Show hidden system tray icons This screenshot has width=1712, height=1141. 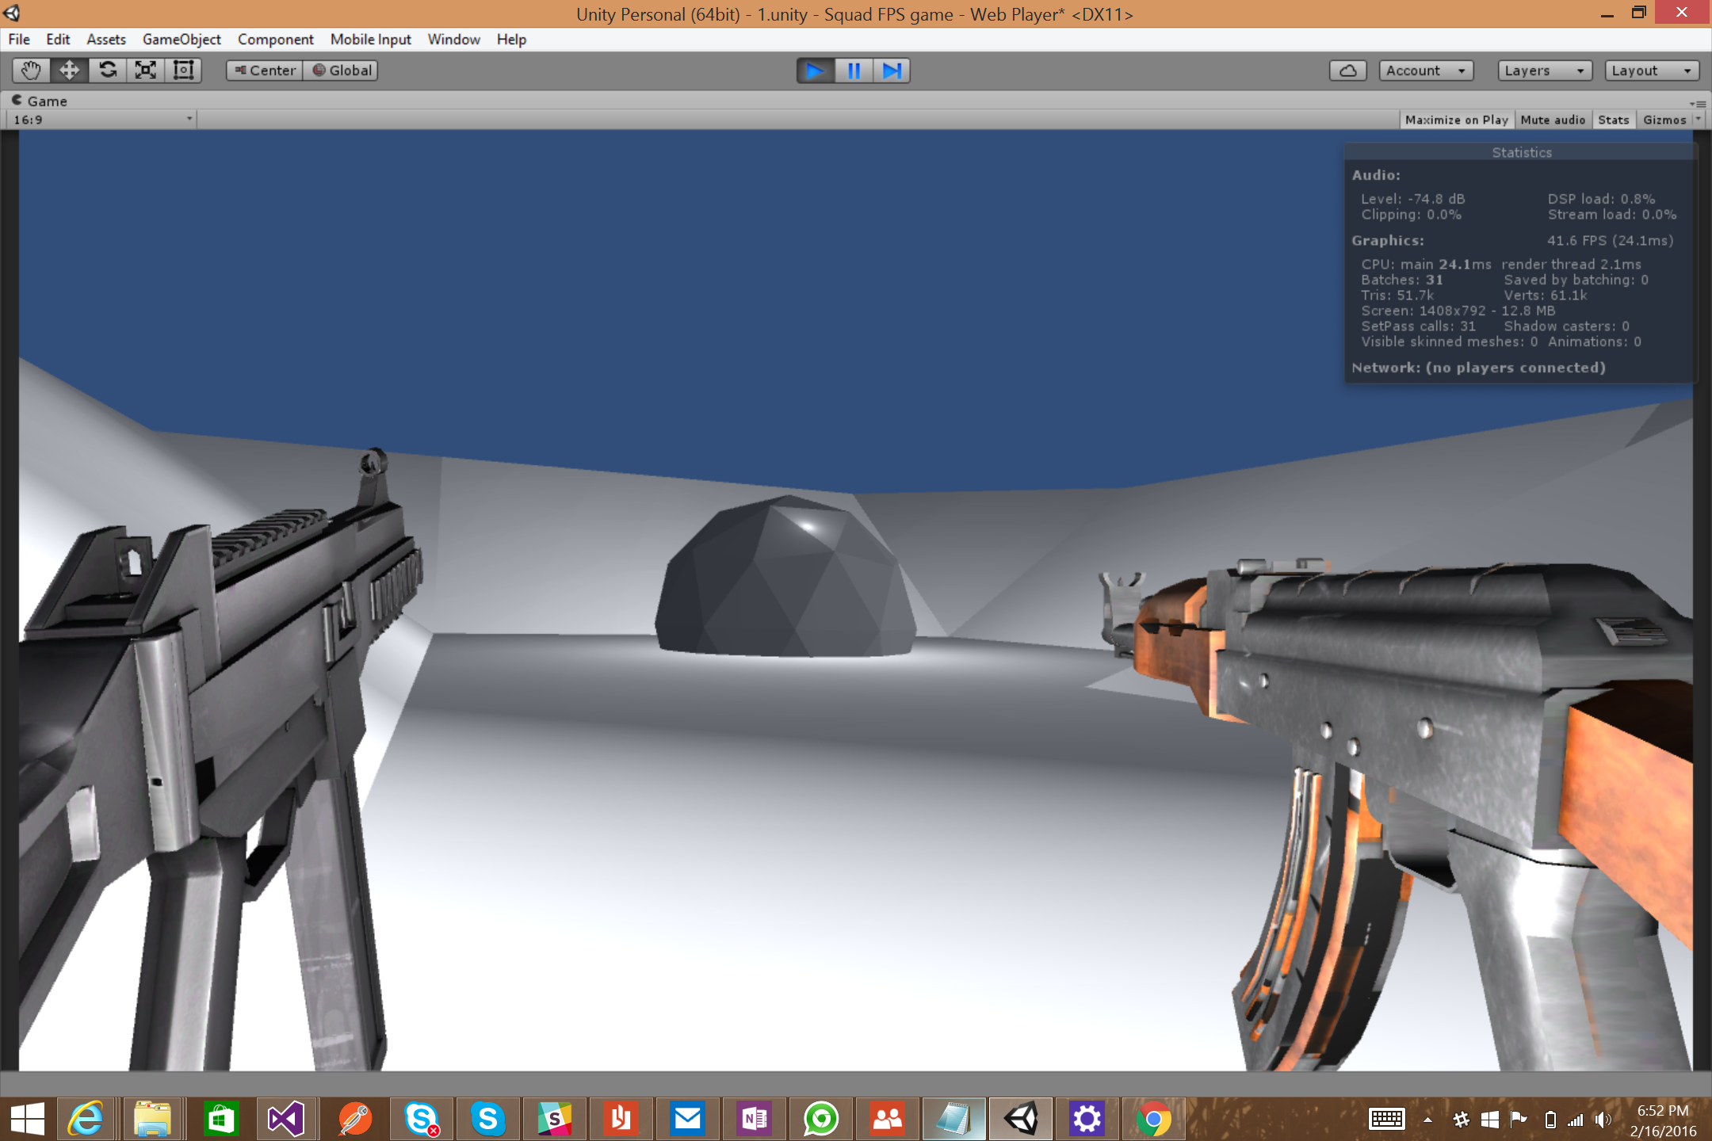(1427, 1119)
